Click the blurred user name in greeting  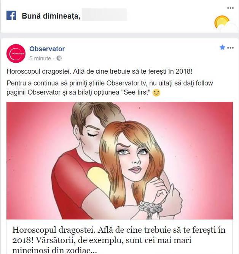tap(104, 15)
